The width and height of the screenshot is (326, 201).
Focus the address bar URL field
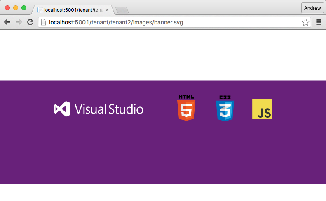point(174,22)
